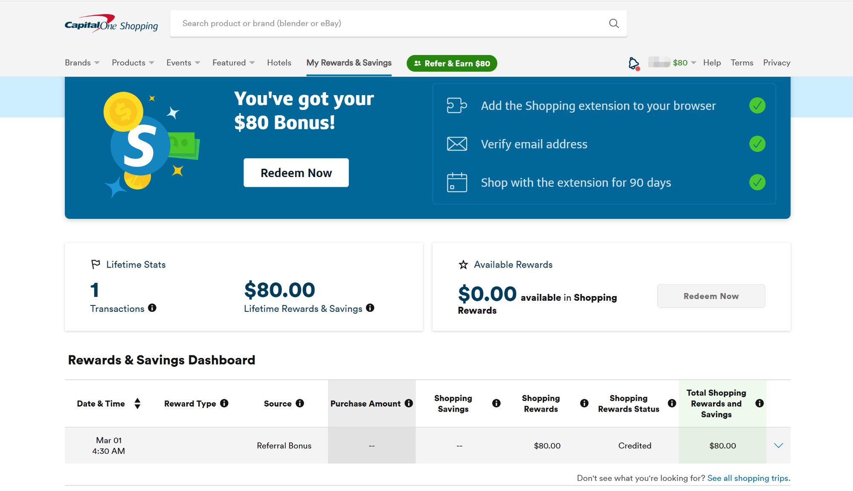This screenshot has width=853, height=491.
Task: Click the Redeem Now button in the banner
Action: [x=296, y=172]
